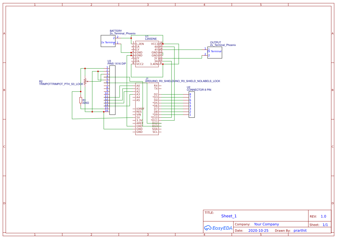Select the R2 trimpot symbol
The width and height of the screenshot is (337, 239).
pyautogui.click(x=85, y=82)
